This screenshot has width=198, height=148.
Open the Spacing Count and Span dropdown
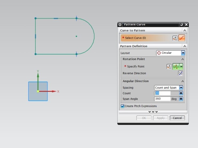(169, 88)
